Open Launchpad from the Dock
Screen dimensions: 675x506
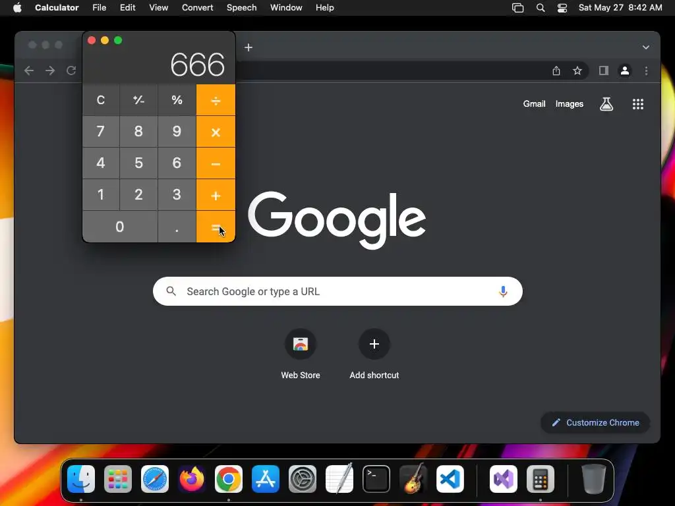118,479
